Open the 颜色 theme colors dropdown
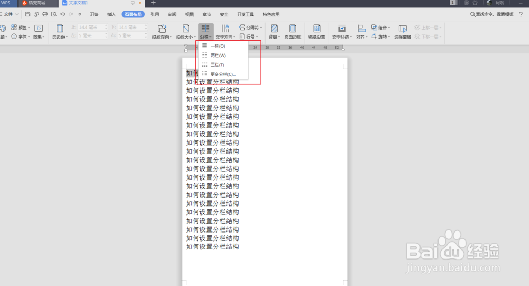 (21, 28)
